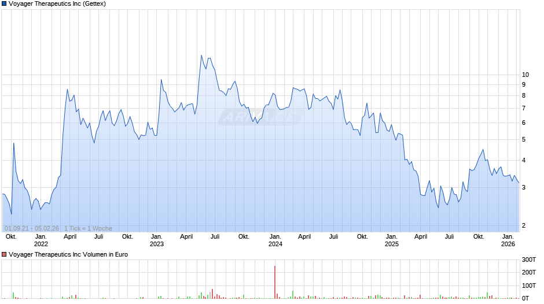Click the Jan. 2023 time axis label
This screenshot has height=304, width=544.
pos(156,240)
